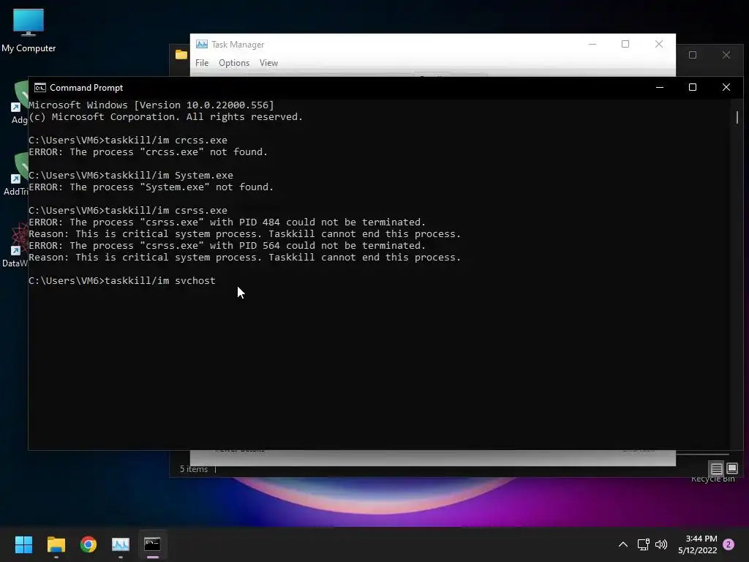Minimize the Task Manager window
The image size is (749, 562).
click(592, 44)
